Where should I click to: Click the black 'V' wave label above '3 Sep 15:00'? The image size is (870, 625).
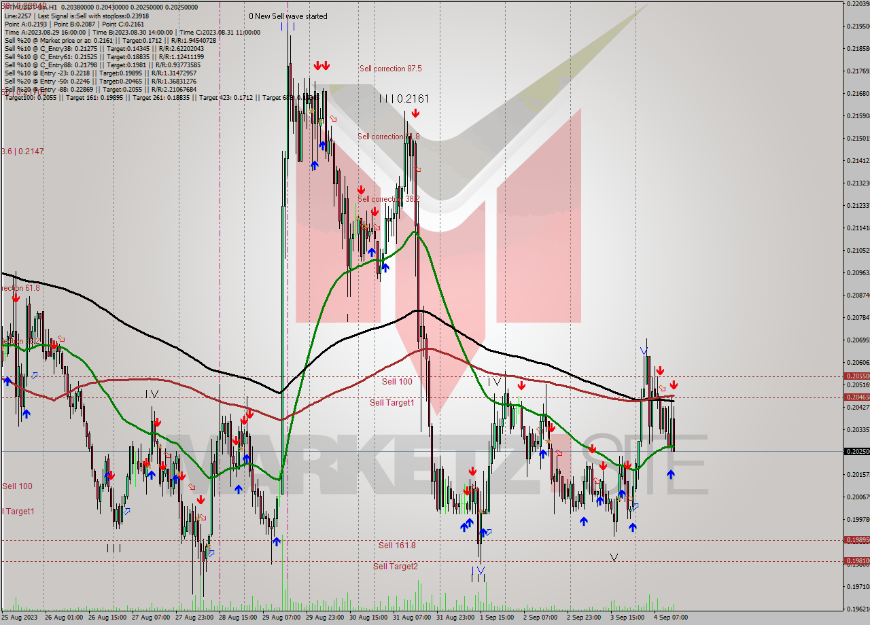tap(614, 557)
